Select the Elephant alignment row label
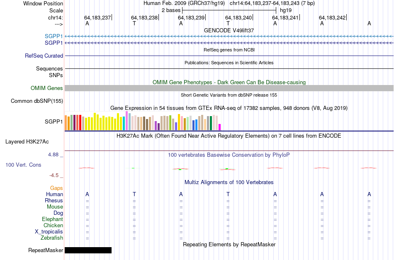394x260 pixels. [x=53, y=219]
